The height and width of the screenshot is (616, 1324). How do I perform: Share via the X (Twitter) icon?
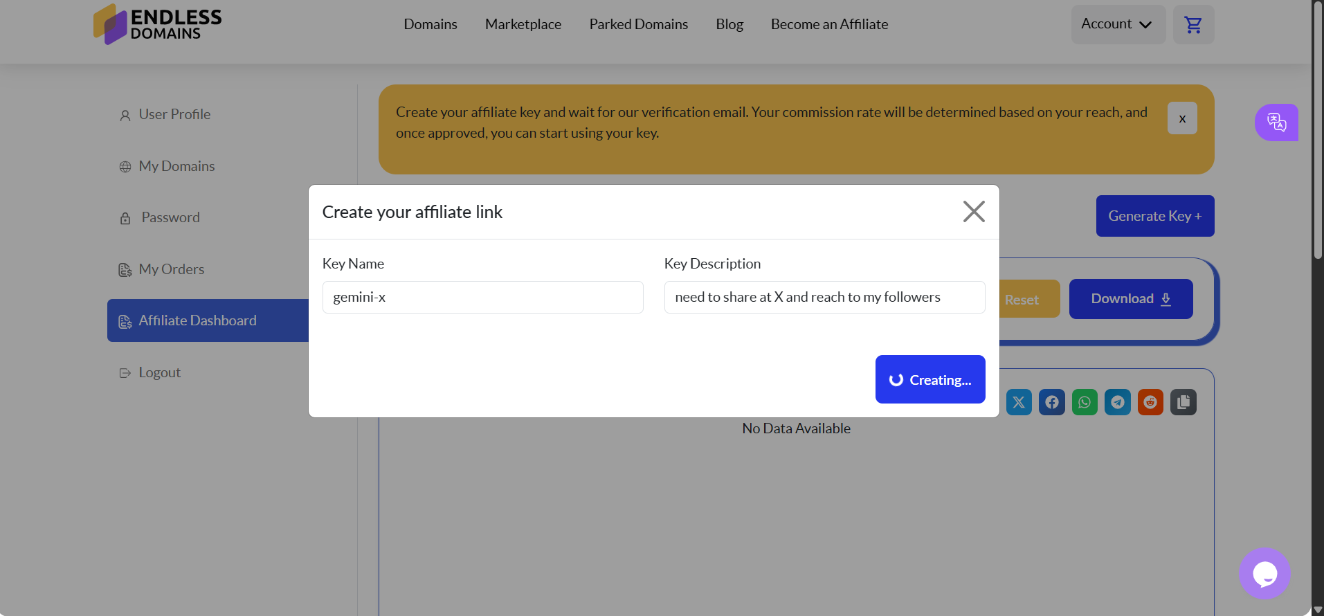1019,402
